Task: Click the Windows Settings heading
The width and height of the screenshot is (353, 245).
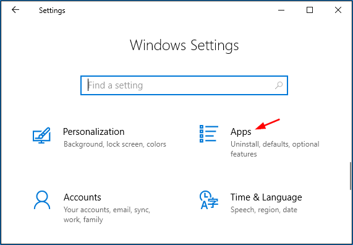Action: [x=184, y=45]
